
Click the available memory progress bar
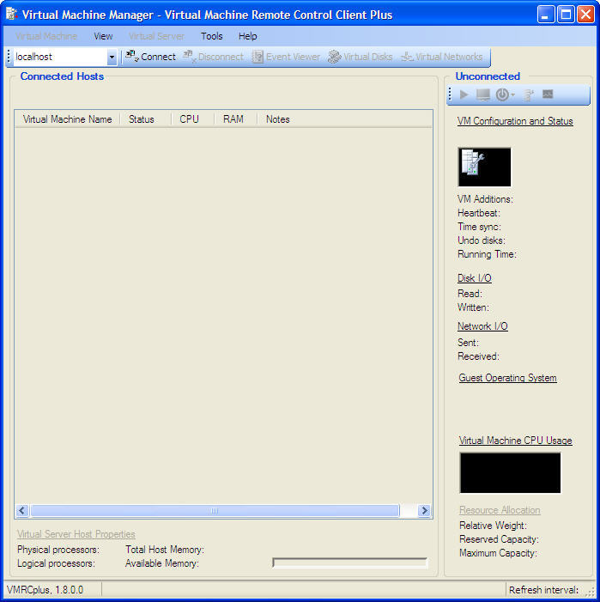pos(349,562)
